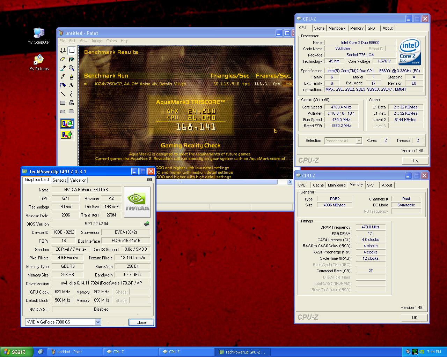Choose the transparent selection option in Paint
The image size is (447, 357).
click(x=67, y=135)
